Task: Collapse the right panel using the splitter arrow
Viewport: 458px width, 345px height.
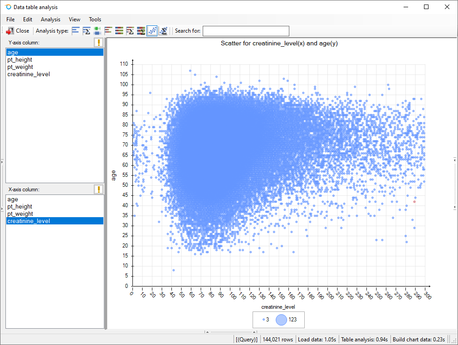Action: coord(454,160)
